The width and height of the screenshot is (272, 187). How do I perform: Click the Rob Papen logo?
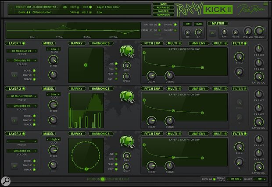click(x=251, y=9)
